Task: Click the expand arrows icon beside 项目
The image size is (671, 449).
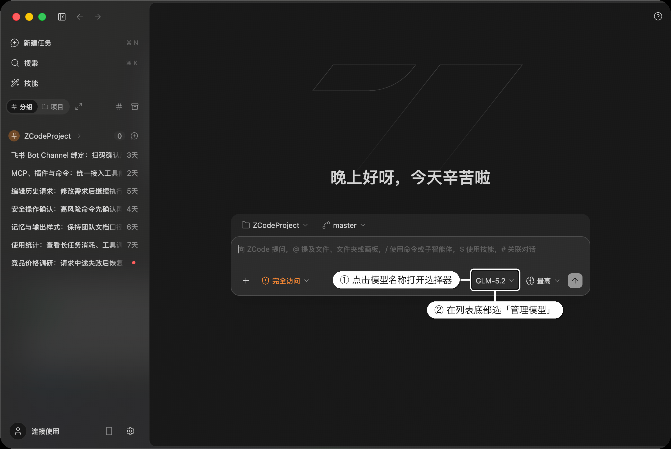Action: [x=79, y=107]
